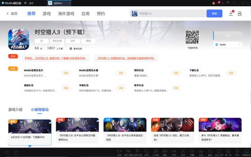Switch to the 推荐 tab
Viewport: 251px width, 157px height.
click(x=31, y=14)
